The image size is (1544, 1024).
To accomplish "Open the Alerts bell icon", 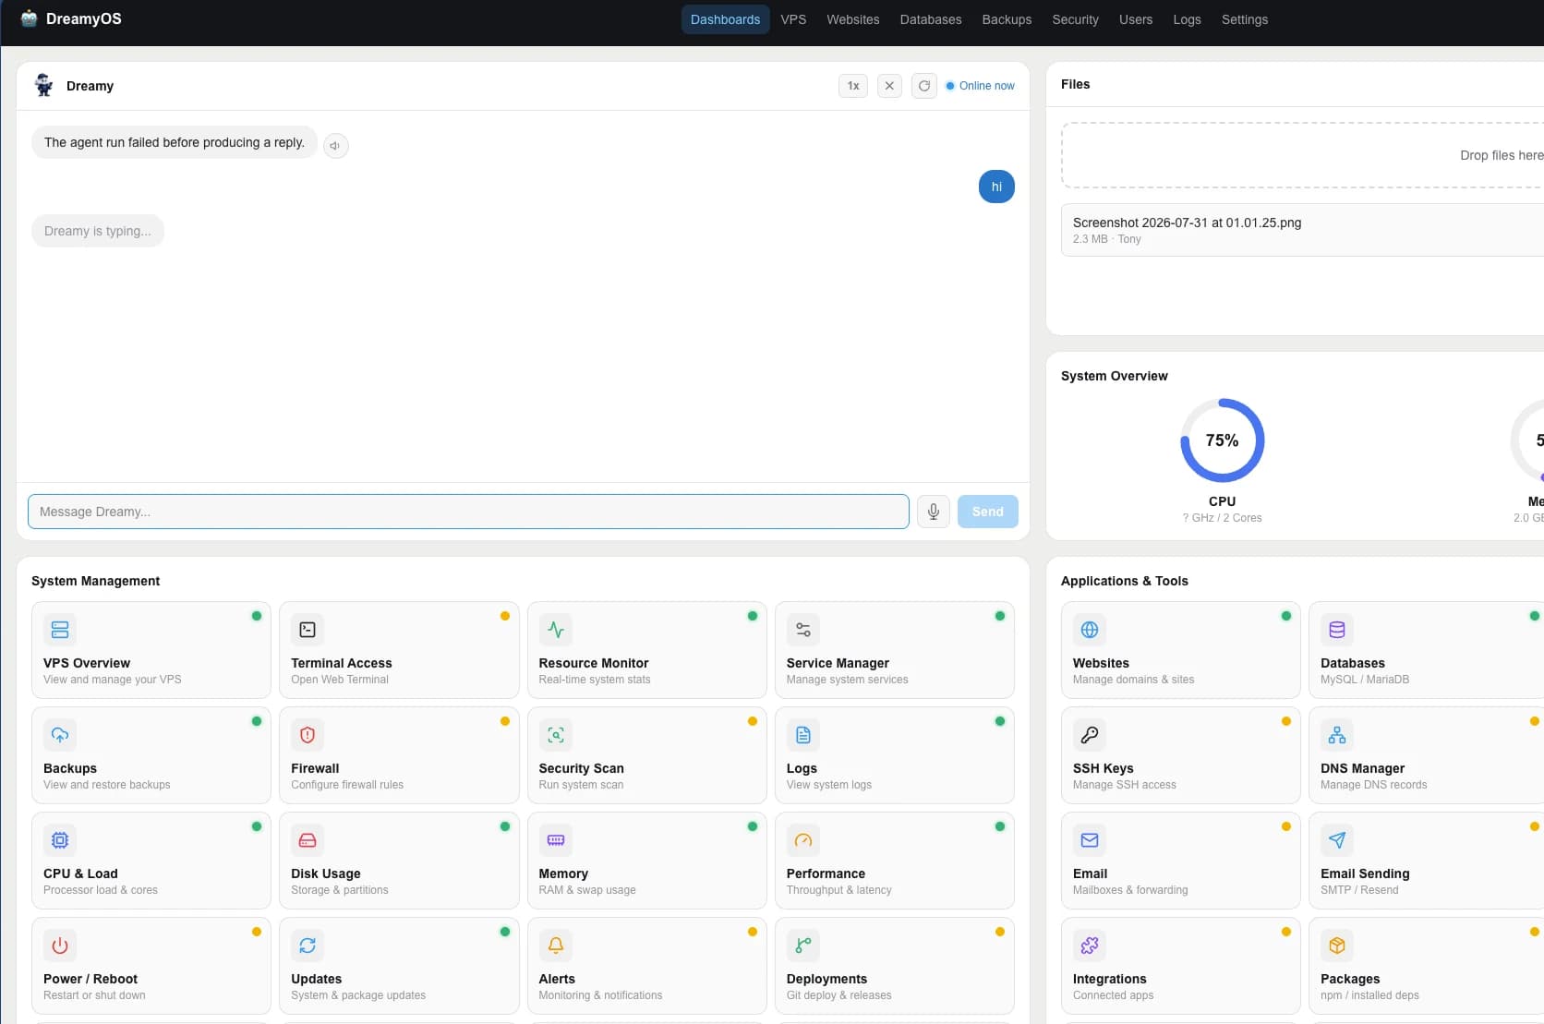I will pos(556,946).
